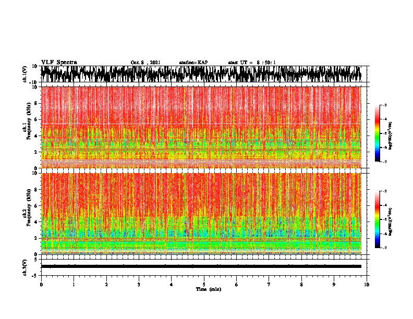Click time axis tick label "5"
This screenshot has height=319, width=413.
204,285
